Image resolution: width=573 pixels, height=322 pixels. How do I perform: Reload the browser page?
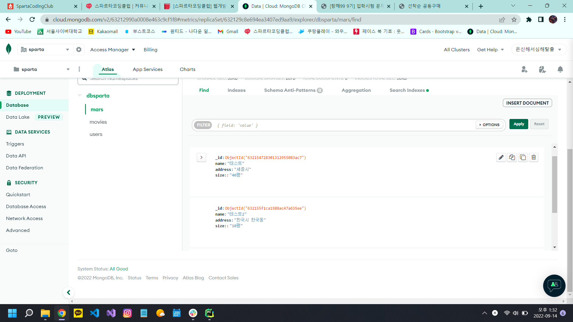(32, 20)
